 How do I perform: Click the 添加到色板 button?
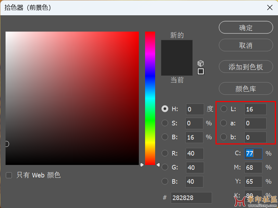[246, 67]
